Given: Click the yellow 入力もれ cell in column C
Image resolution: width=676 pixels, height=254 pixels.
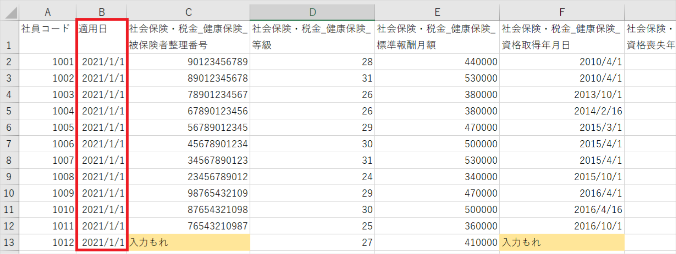Looking at the screenshot, I should coord(188,242).
